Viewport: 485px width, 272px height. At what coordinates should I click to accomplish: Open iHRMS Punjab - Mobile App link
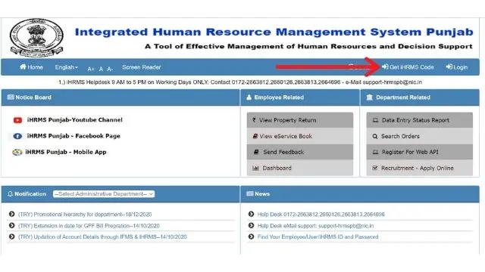click(66, 152)
